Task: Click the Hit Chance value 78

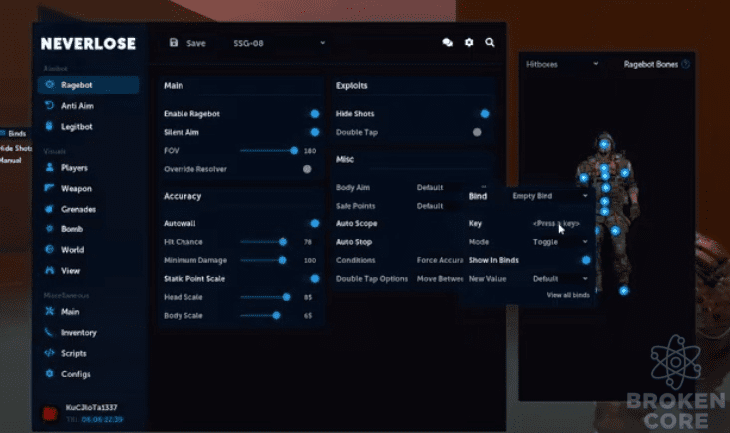Action: (308, 242)
